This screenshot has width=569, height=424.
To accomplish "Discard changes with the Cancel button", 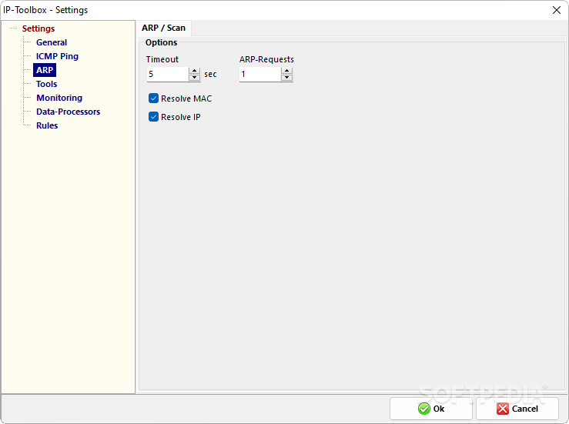I will tap(517, 409).
